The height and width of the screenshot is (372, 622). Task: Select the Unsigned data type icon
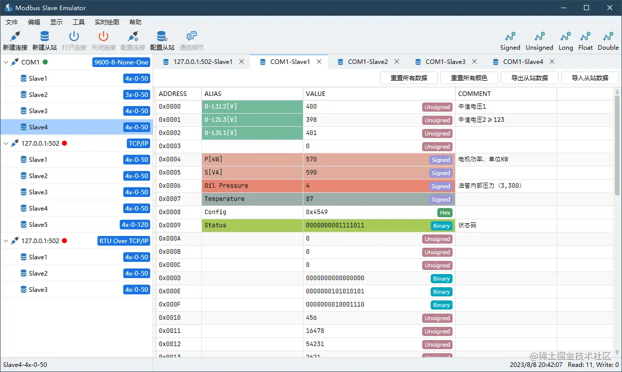pyautogui.click(x=539, y=37)
